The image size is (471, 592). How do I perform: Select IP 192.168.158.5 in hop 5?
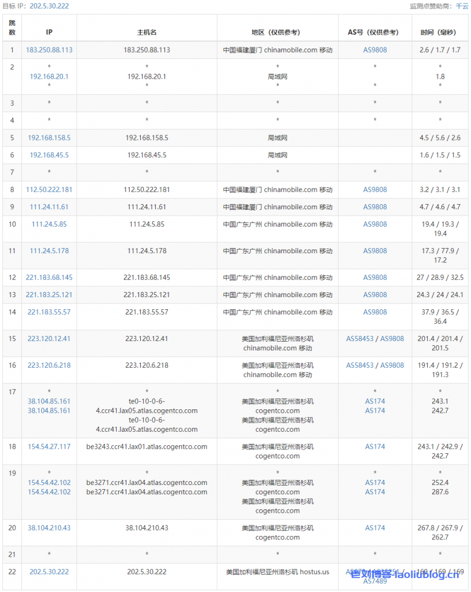(49, 138)
